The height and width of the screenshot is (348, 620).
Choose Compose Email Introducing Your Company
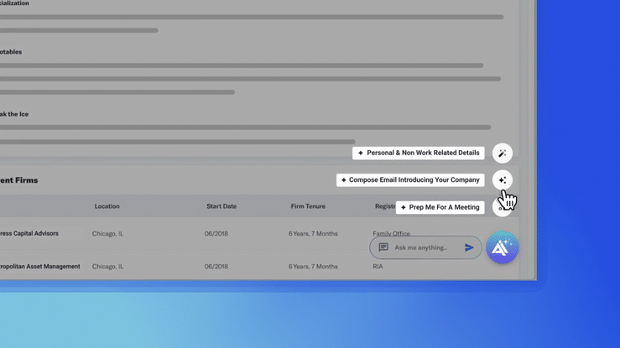pyautogui.click(x=410, y=180)
